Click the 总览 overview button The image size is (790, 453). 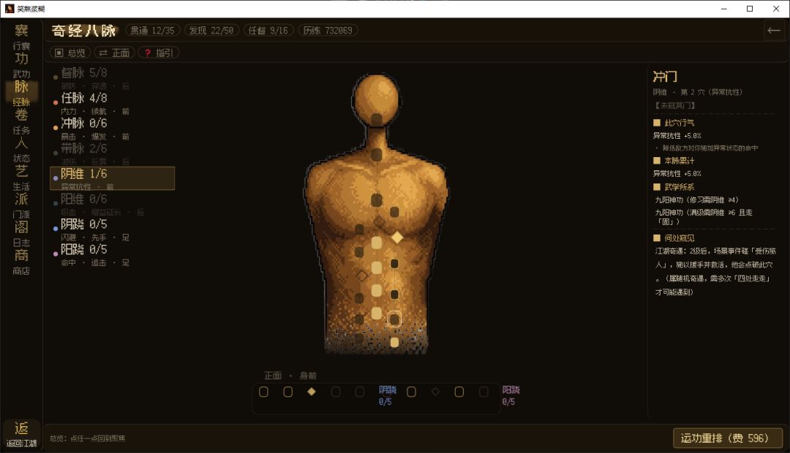click(x=70, y=53)
